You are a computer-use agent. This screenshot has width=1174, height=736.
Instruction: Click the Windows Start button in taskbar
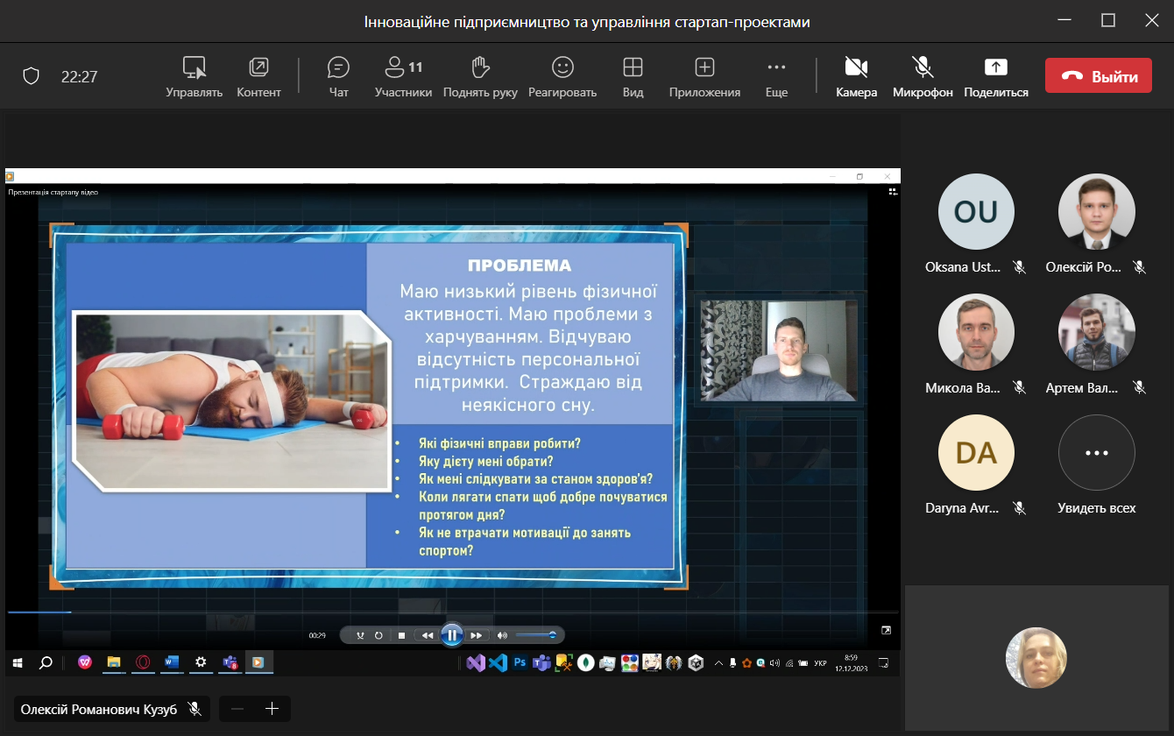tap(17, 663)
